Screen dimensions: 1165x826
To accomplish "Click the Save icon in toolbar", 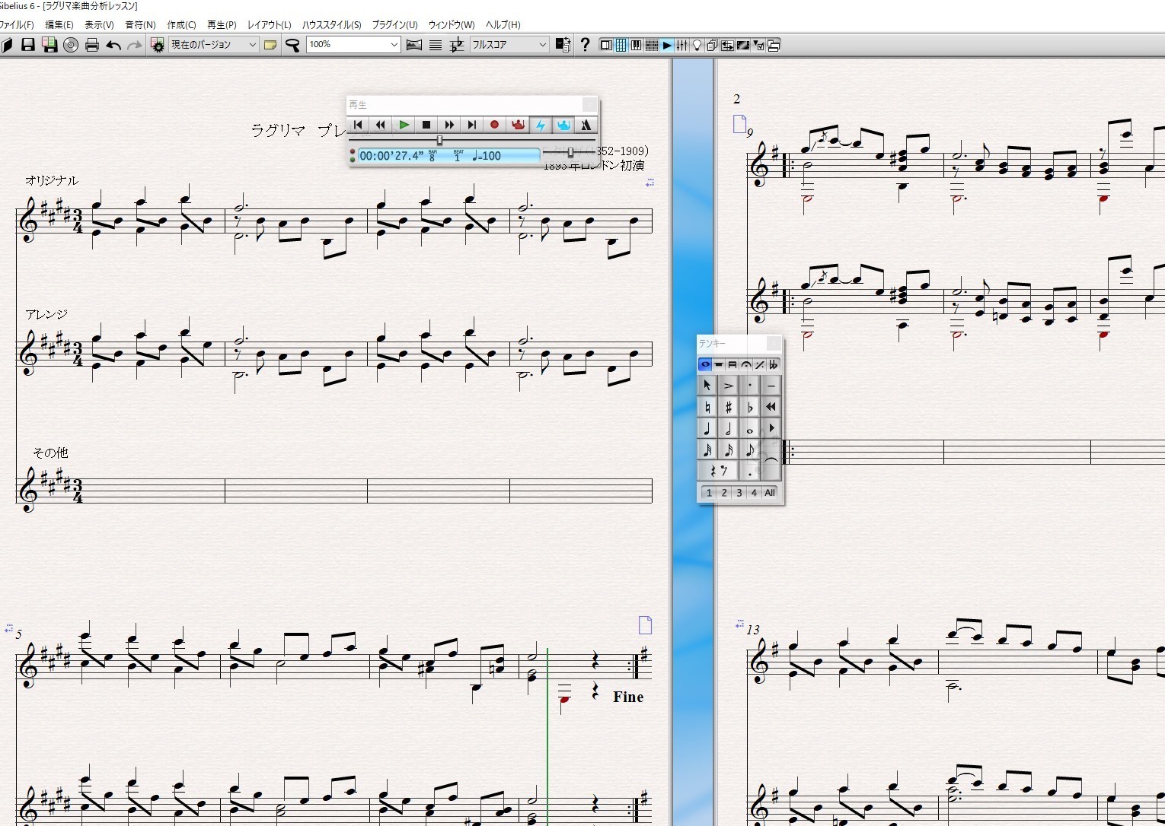I will tap(28, 45).
